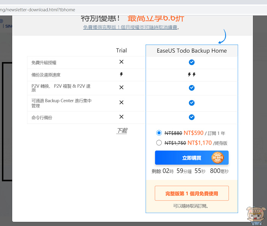Click the blue checkmark for P2V 轉換 row

click(191, 88)
